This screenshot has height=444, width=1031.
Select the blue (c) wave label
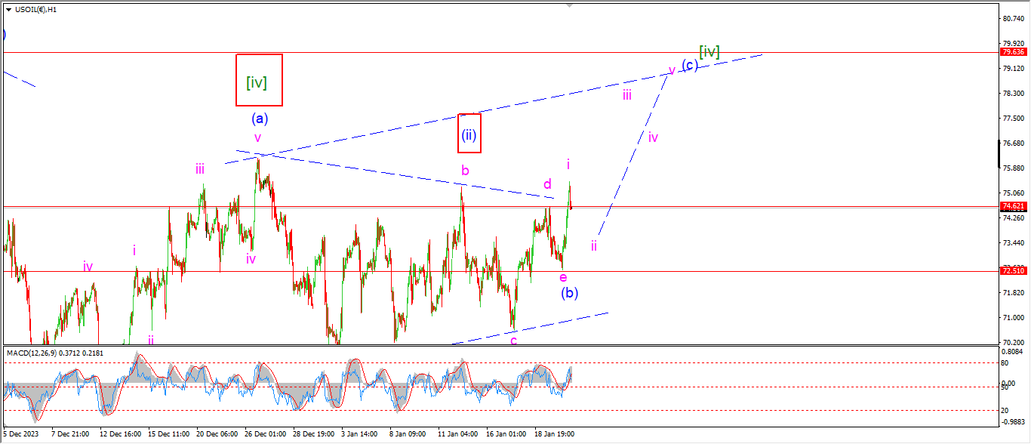pos(689,65)
